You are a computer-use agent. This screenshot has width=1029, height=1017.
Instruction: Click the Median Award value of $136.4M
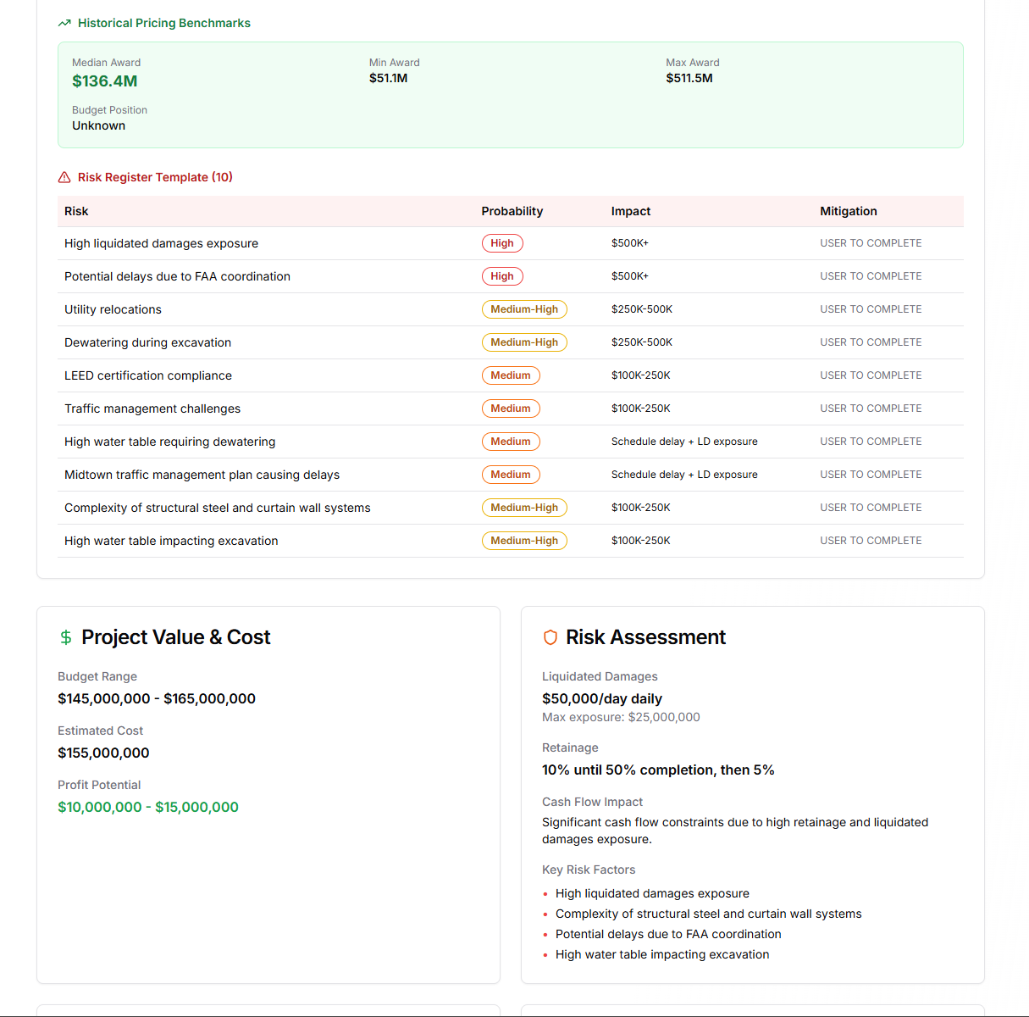tap(104, 81)
